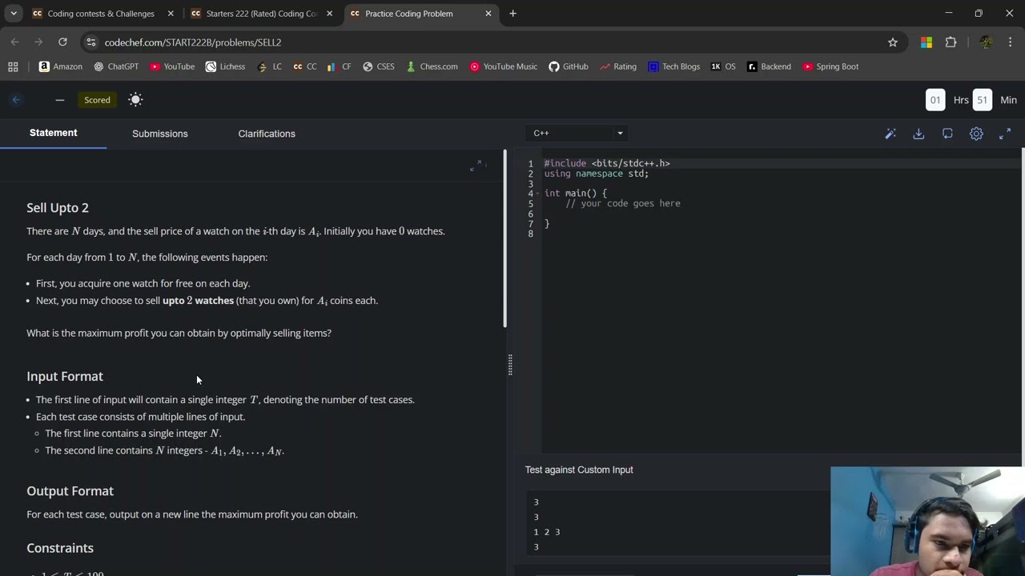Toggle light/dark theme sun icon
The image size is (1025, 576).
135,100
